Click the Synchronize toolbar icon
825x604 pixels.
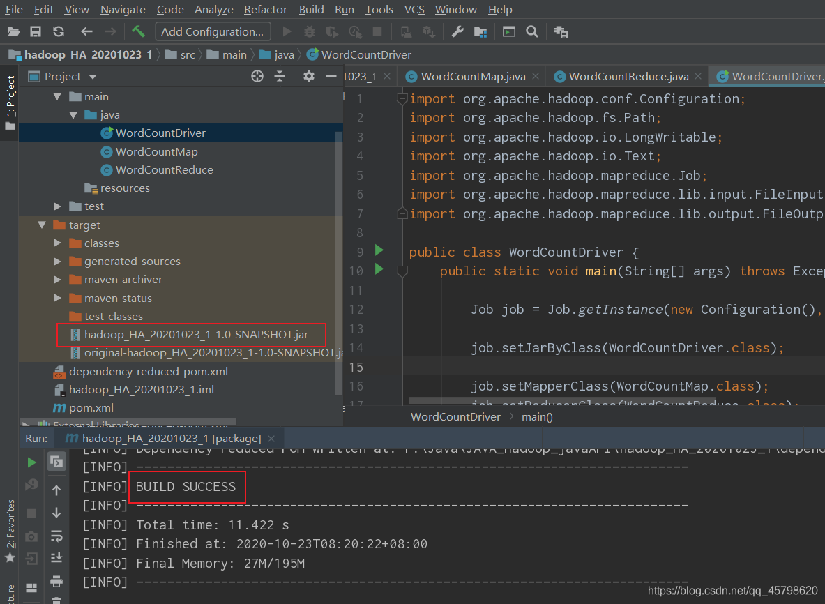tap(59, 32)
